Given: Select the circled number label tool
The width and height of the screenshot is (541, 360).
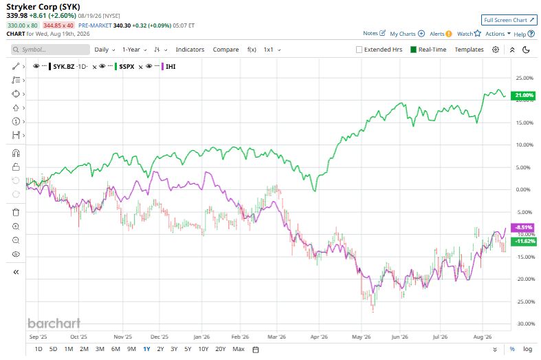Looking at the screenshot, I should tap(16, 122).
